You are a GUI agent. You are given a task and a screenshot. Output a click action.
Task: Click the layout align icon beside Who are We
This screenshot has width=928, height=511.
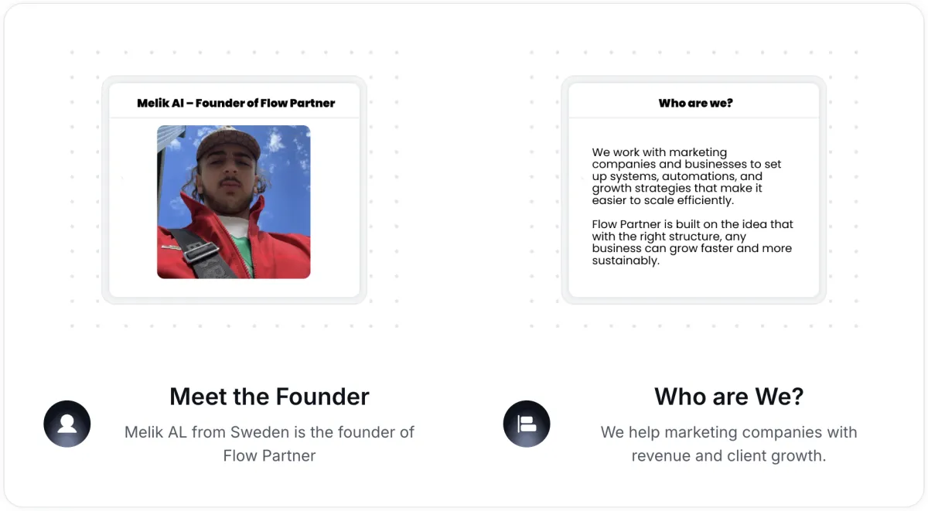[x=527, y=424]
